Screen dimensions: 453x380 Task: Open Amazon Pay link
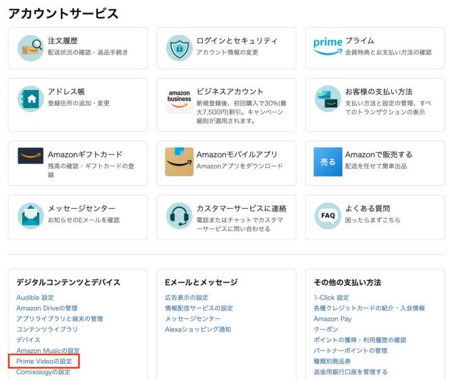coord(333,319)
